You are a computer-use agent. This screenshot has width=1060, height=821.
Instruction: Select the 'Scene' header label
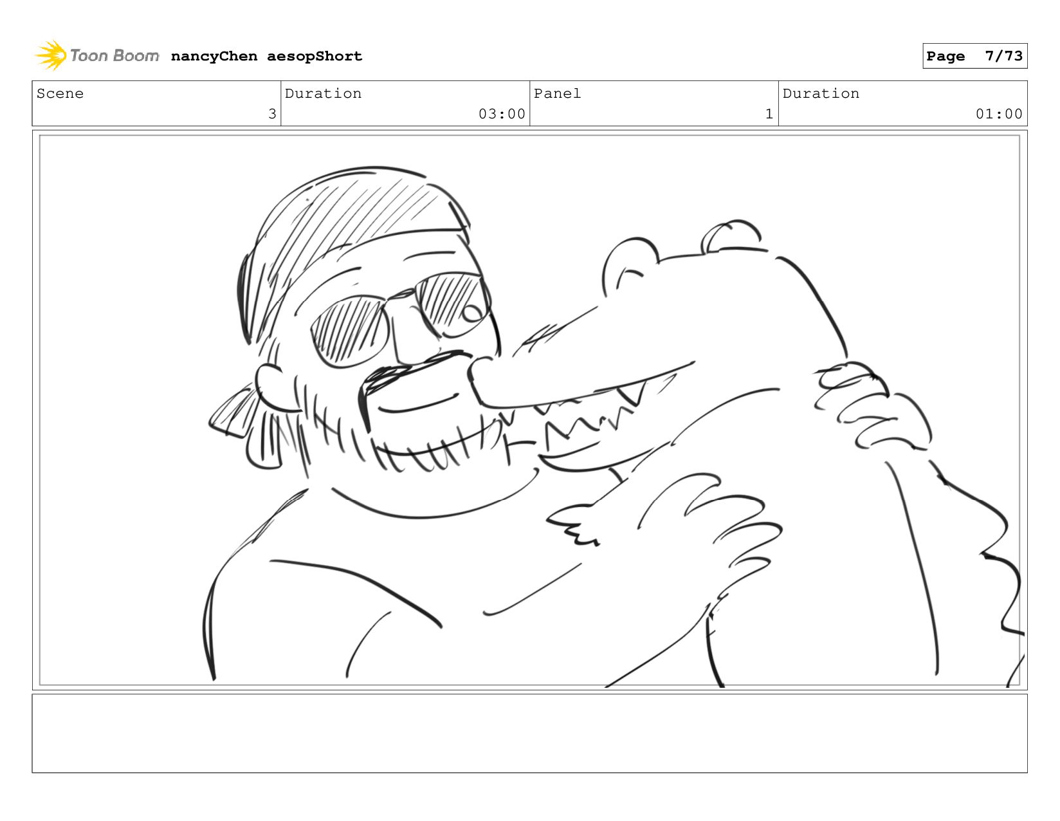pos(60,93)
